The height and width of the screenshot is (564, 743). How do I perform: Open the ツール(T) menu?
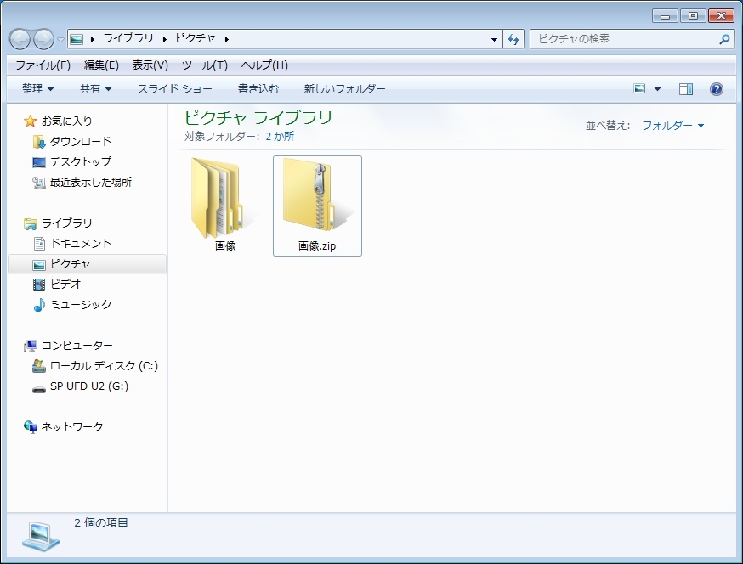pos(205,65)
